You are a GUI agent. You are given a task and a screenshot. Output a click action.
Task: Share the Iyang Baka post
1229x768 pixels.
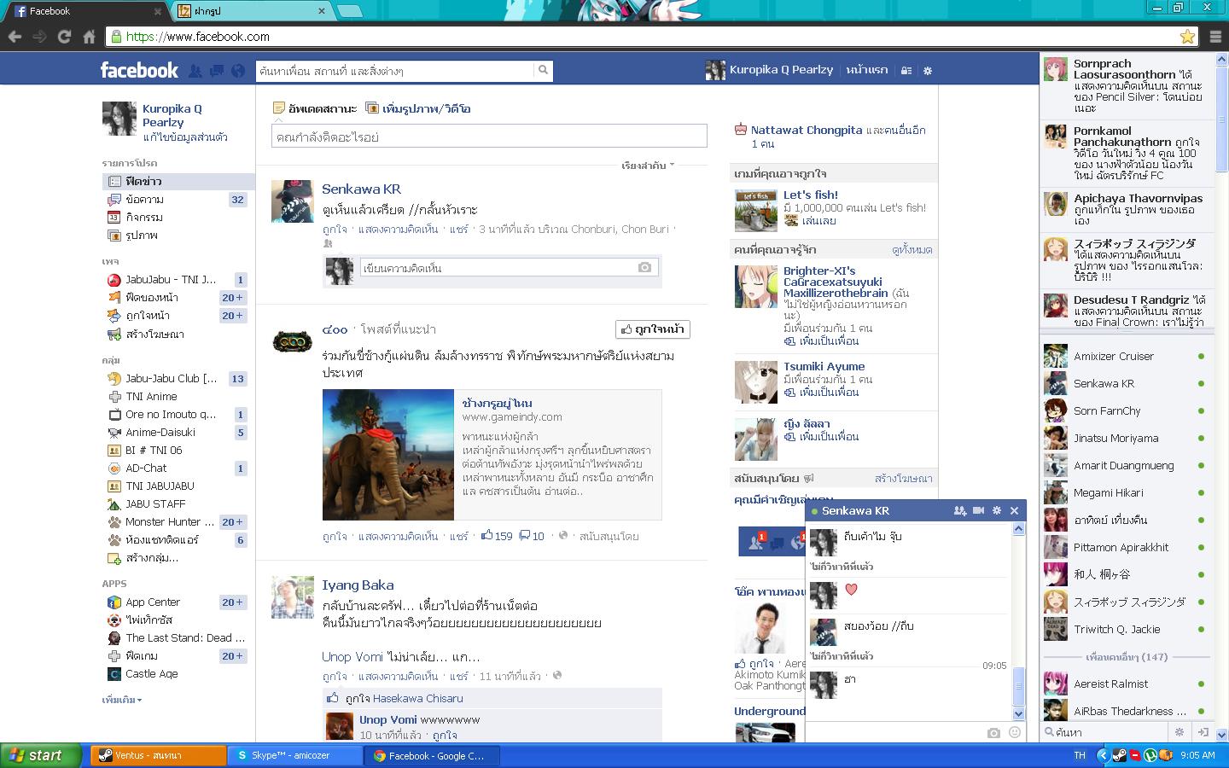click(458, 676)
